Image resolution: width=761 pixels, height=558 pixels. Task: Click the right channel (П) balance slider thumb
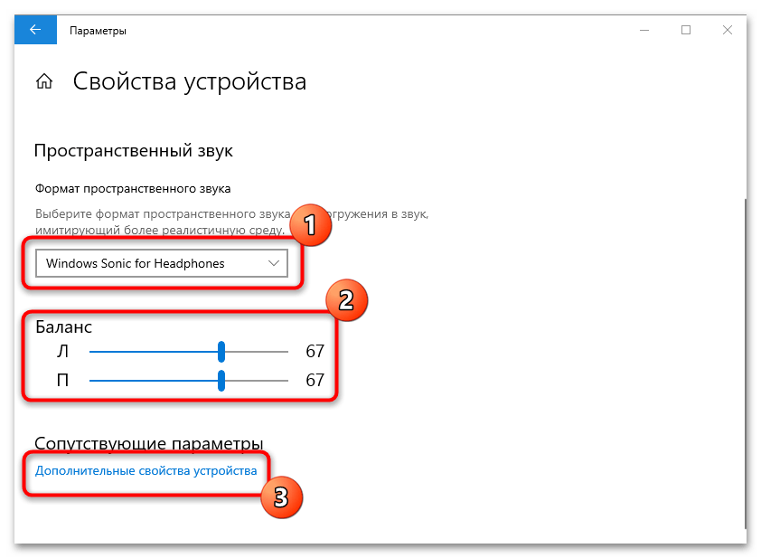click(221, 381)
